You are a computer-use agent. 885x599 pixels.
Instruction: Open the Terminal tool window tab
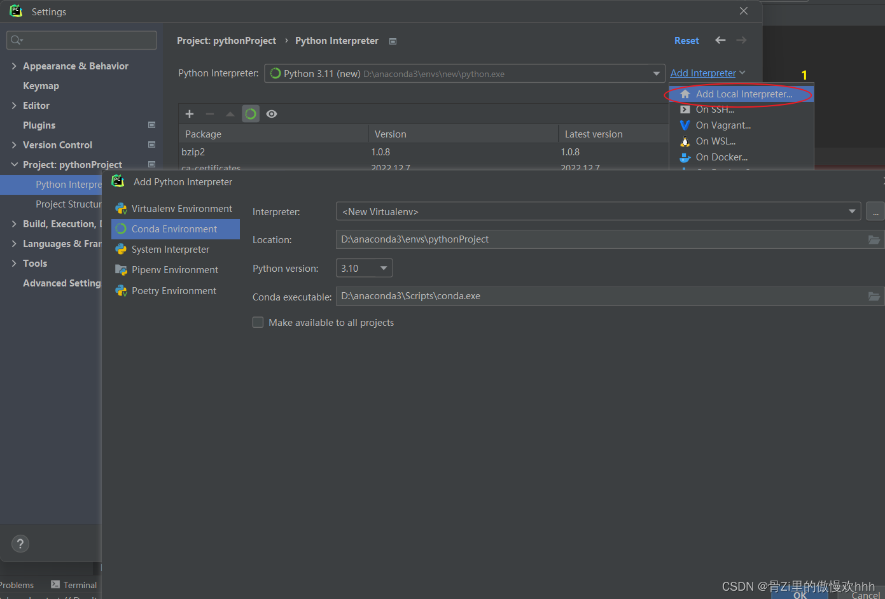74,585
